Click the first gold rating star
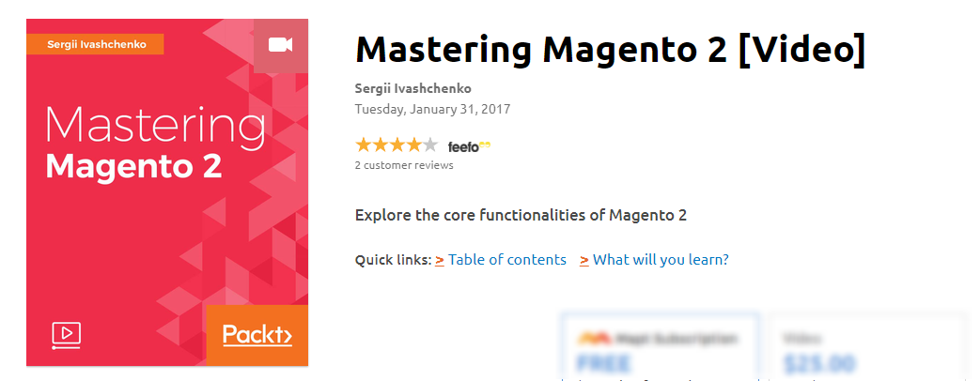 pos(363,145)
